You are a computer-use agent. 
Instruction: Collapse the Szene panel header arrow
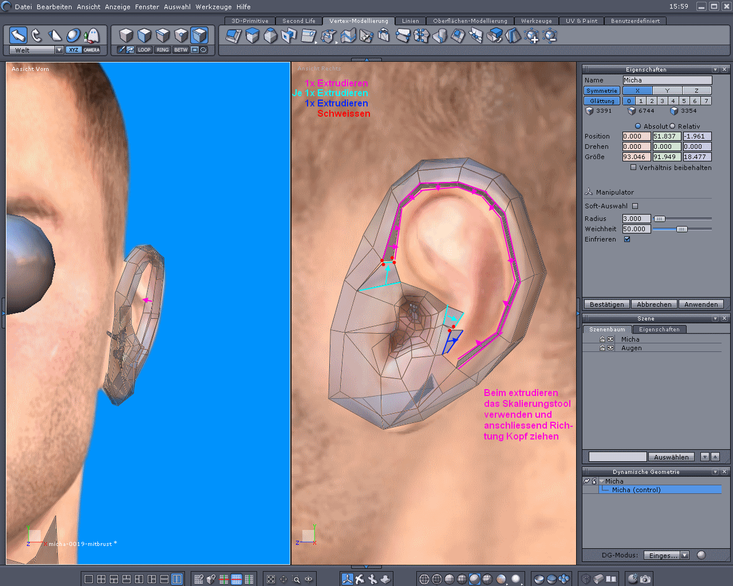click(x=715, y=318)
